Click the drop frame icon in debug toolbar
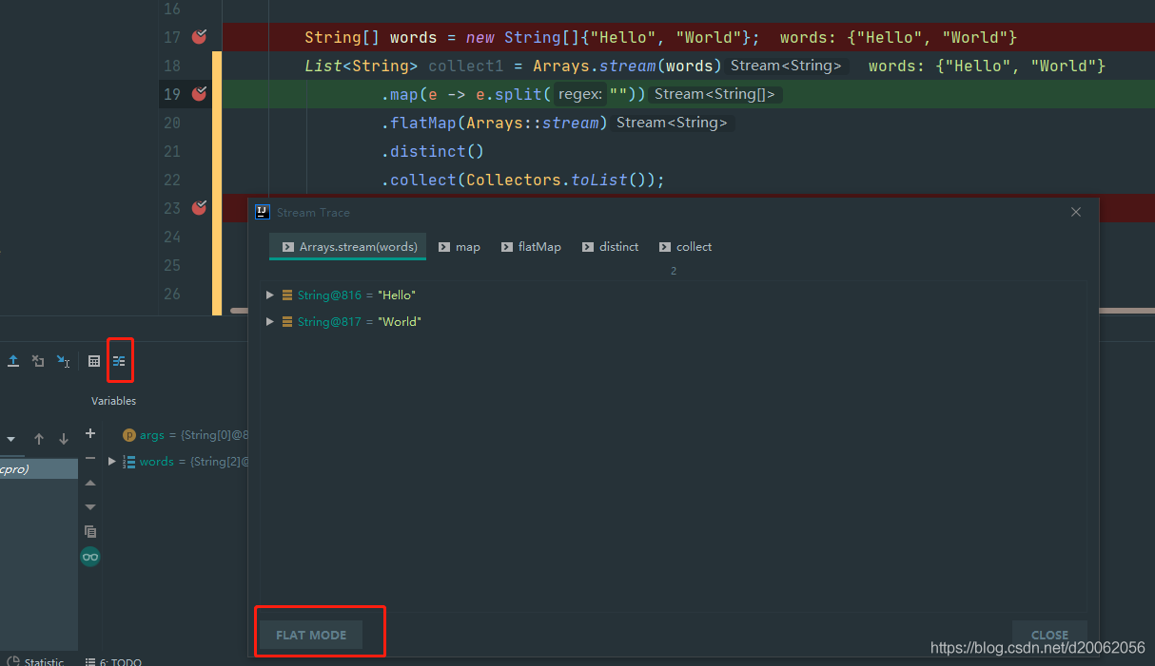This screenshot has width=1155, height=666. 38,361
